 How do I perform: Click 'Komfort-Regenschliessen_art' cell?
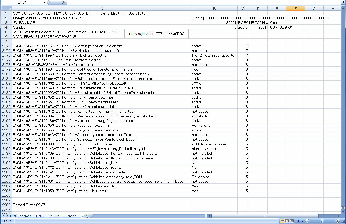[102, 125]
